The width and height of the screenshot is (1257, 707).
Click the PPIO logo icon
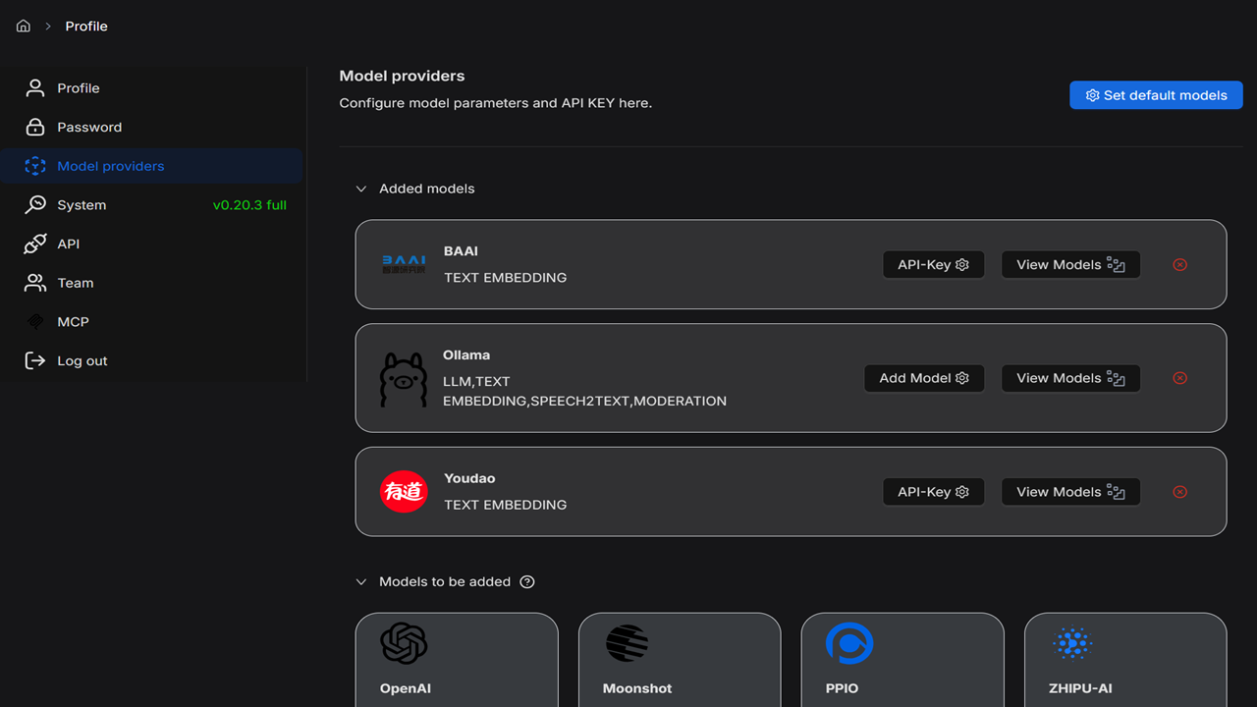849,644
